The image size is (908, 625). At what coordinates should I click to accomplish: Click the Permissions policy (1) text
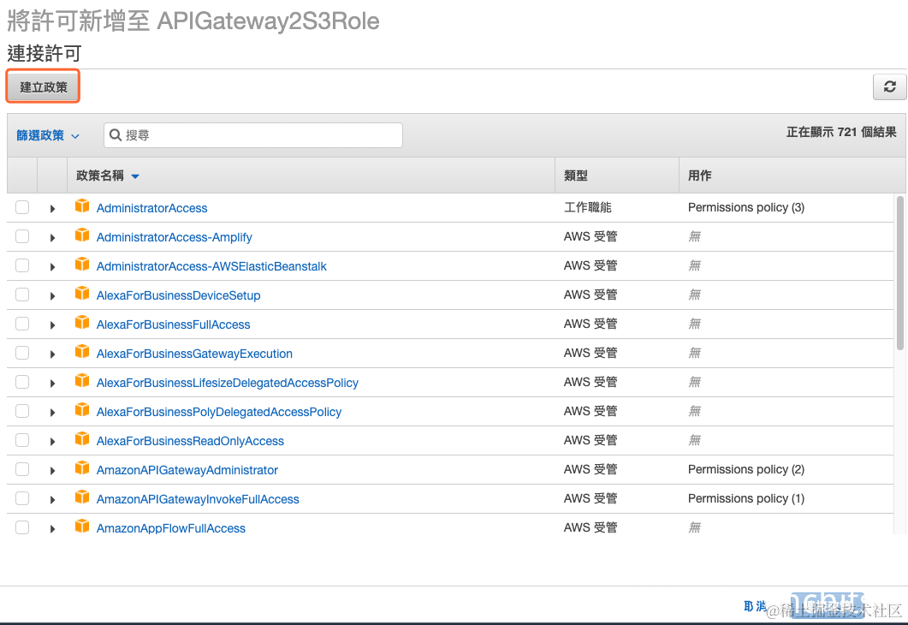pyautogui.click(x=746, y=498)
